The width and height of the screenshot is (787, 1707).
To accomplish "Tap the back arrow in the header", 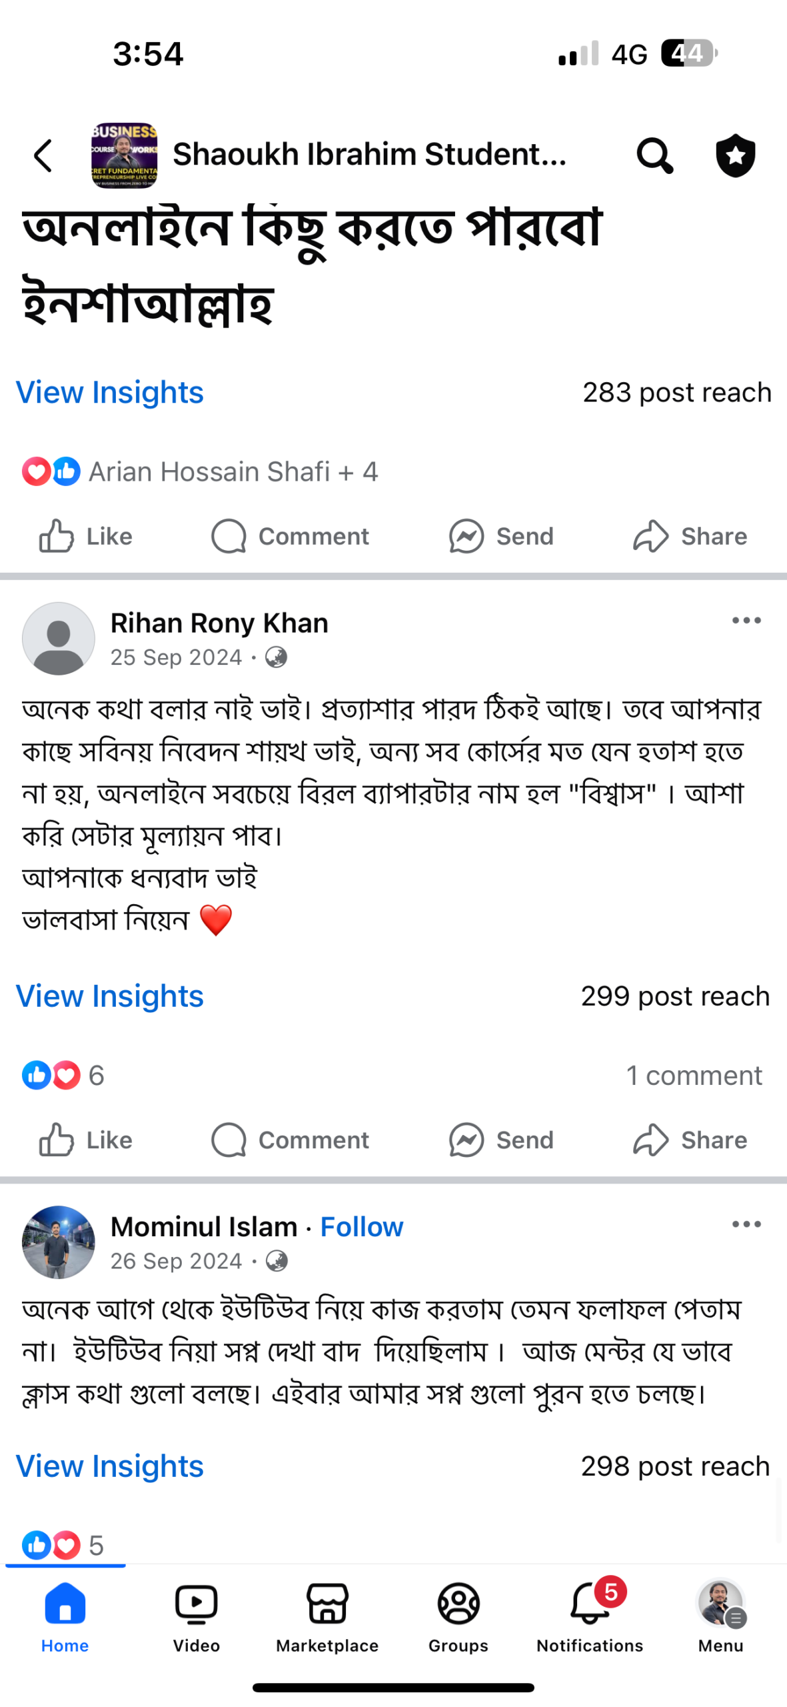I will pos(43,155).
